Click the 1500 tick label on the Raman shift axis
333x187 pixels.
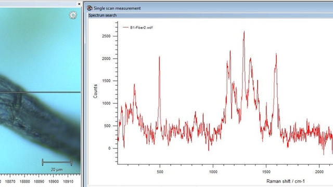[266, 172]
